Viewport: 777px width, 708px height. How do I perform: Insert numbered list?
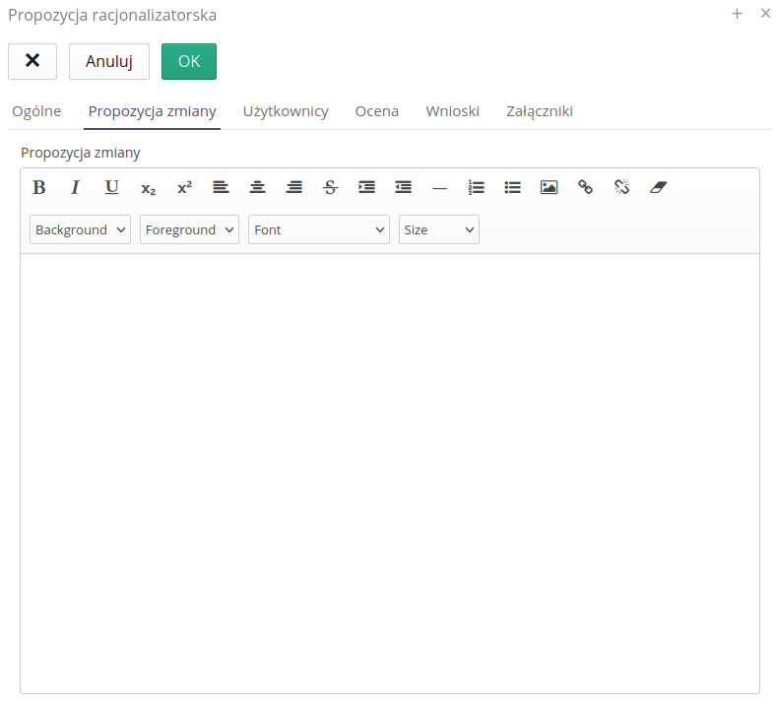(477, 187)
